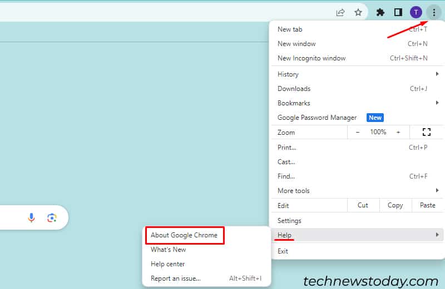The height and width of the screenshot is (289, 445).
Task: Open the Extensions puzzle icon
Action: tap(380, 12)
